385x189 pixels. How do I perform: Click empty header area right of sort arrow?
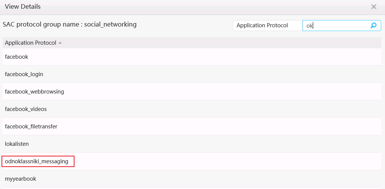pos(220,43)
